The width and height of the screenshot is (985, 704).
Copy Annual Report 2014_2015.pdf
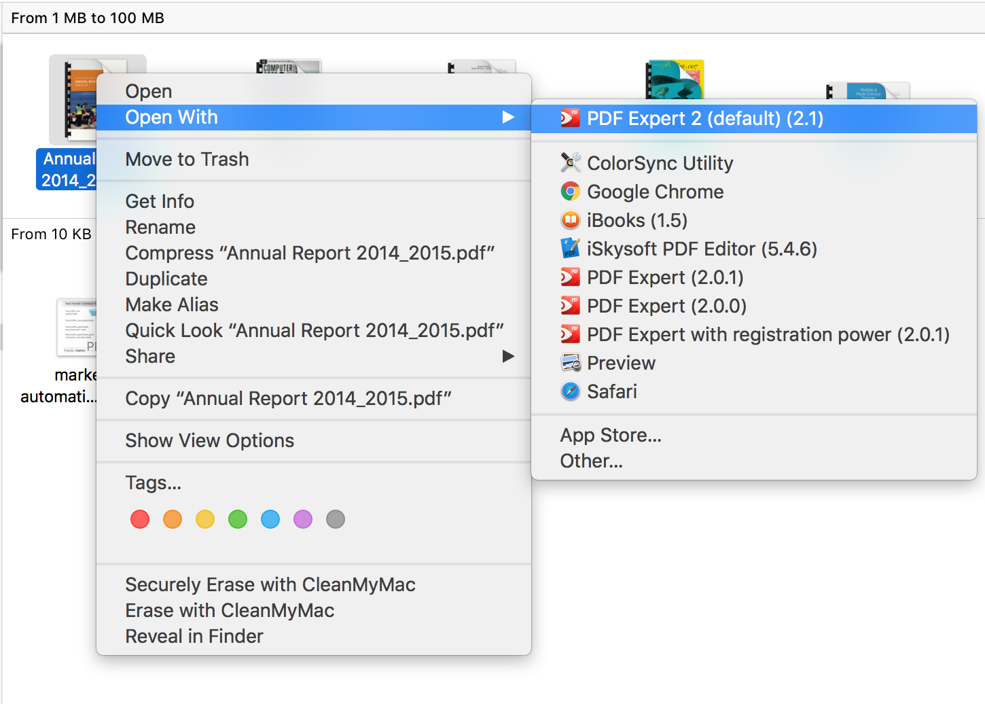click(313, 398)
